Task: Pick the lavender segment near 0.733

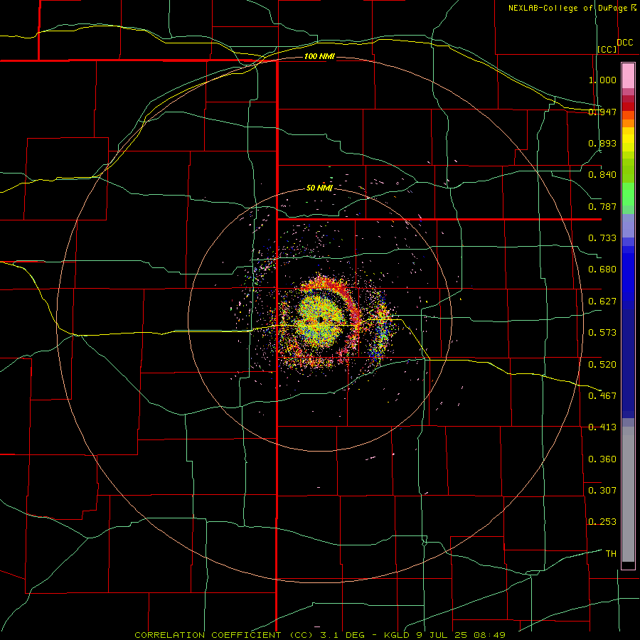Action: (628, 226)
